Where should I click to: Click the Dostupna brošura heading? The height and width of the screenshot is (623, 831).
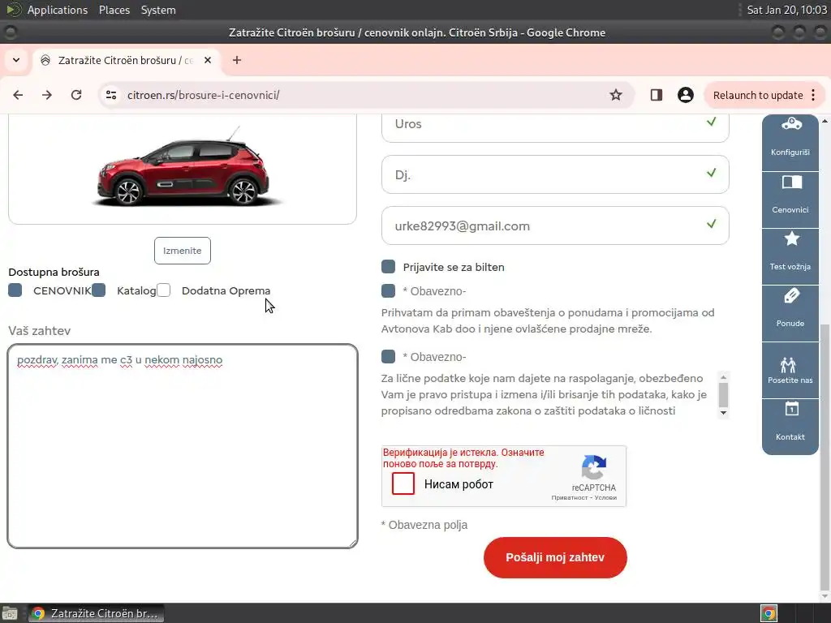coord(54,272)
